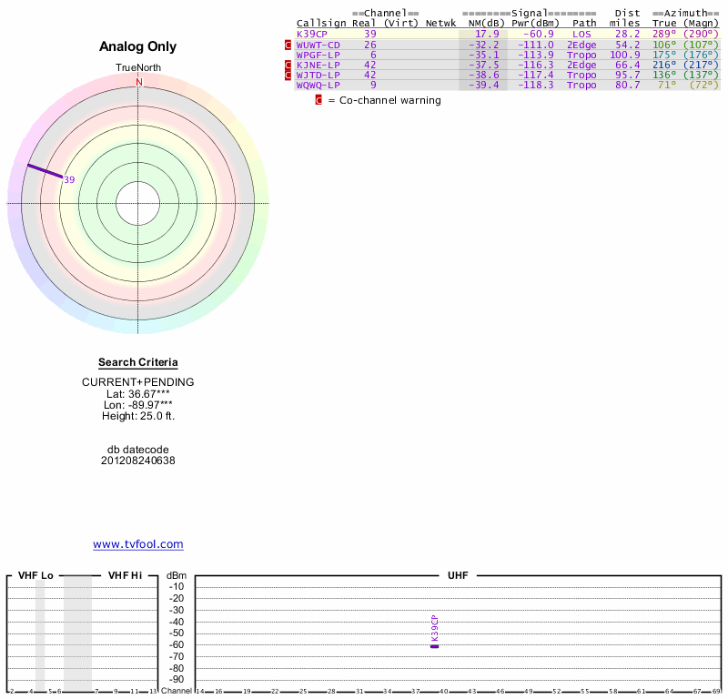Click the LOS path value
Image resolution: width=728 pixels, height=699 pixels.
pos(581,34)
